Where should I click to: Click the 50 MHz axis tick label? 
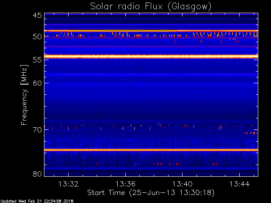coord(37,37)
